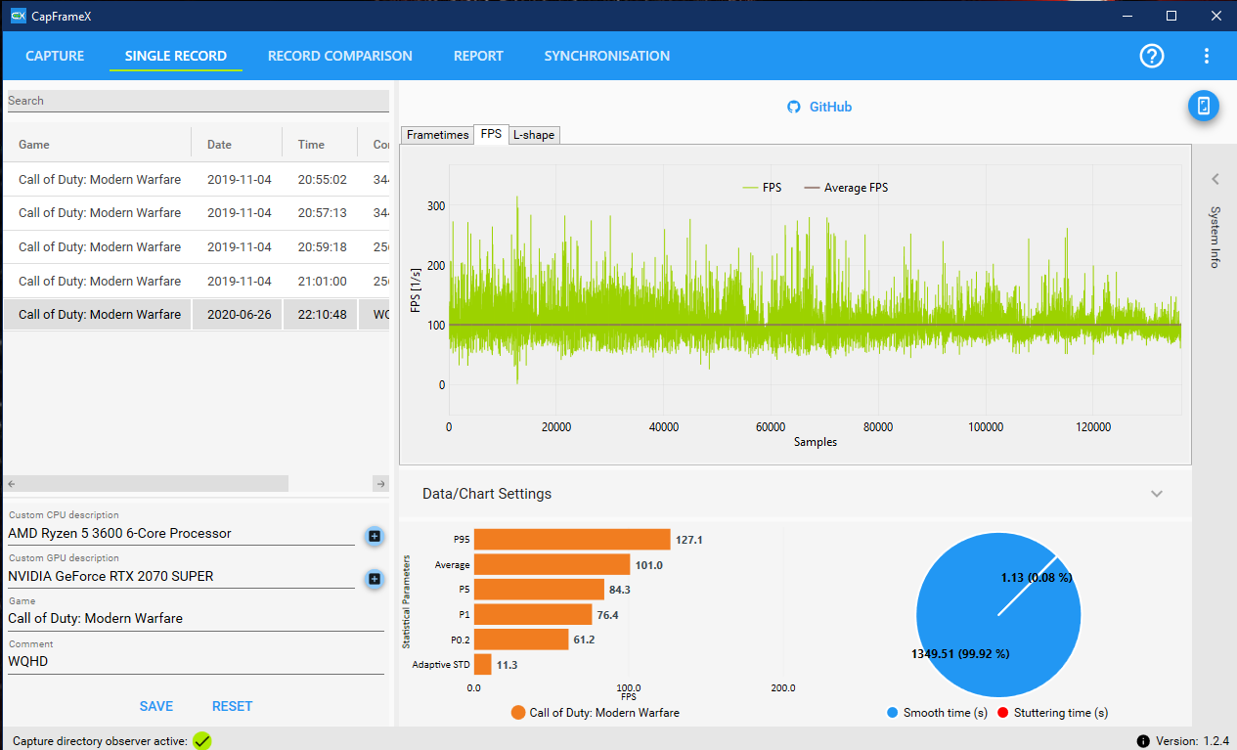
Task: Toggle the FPS series in chart legend
Action: pos(762,188)
